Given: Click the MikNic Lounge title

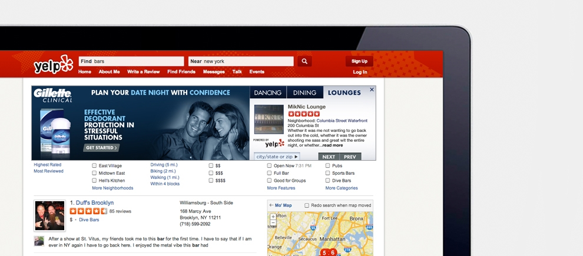Looking at the screenshot, I should 307,107.
